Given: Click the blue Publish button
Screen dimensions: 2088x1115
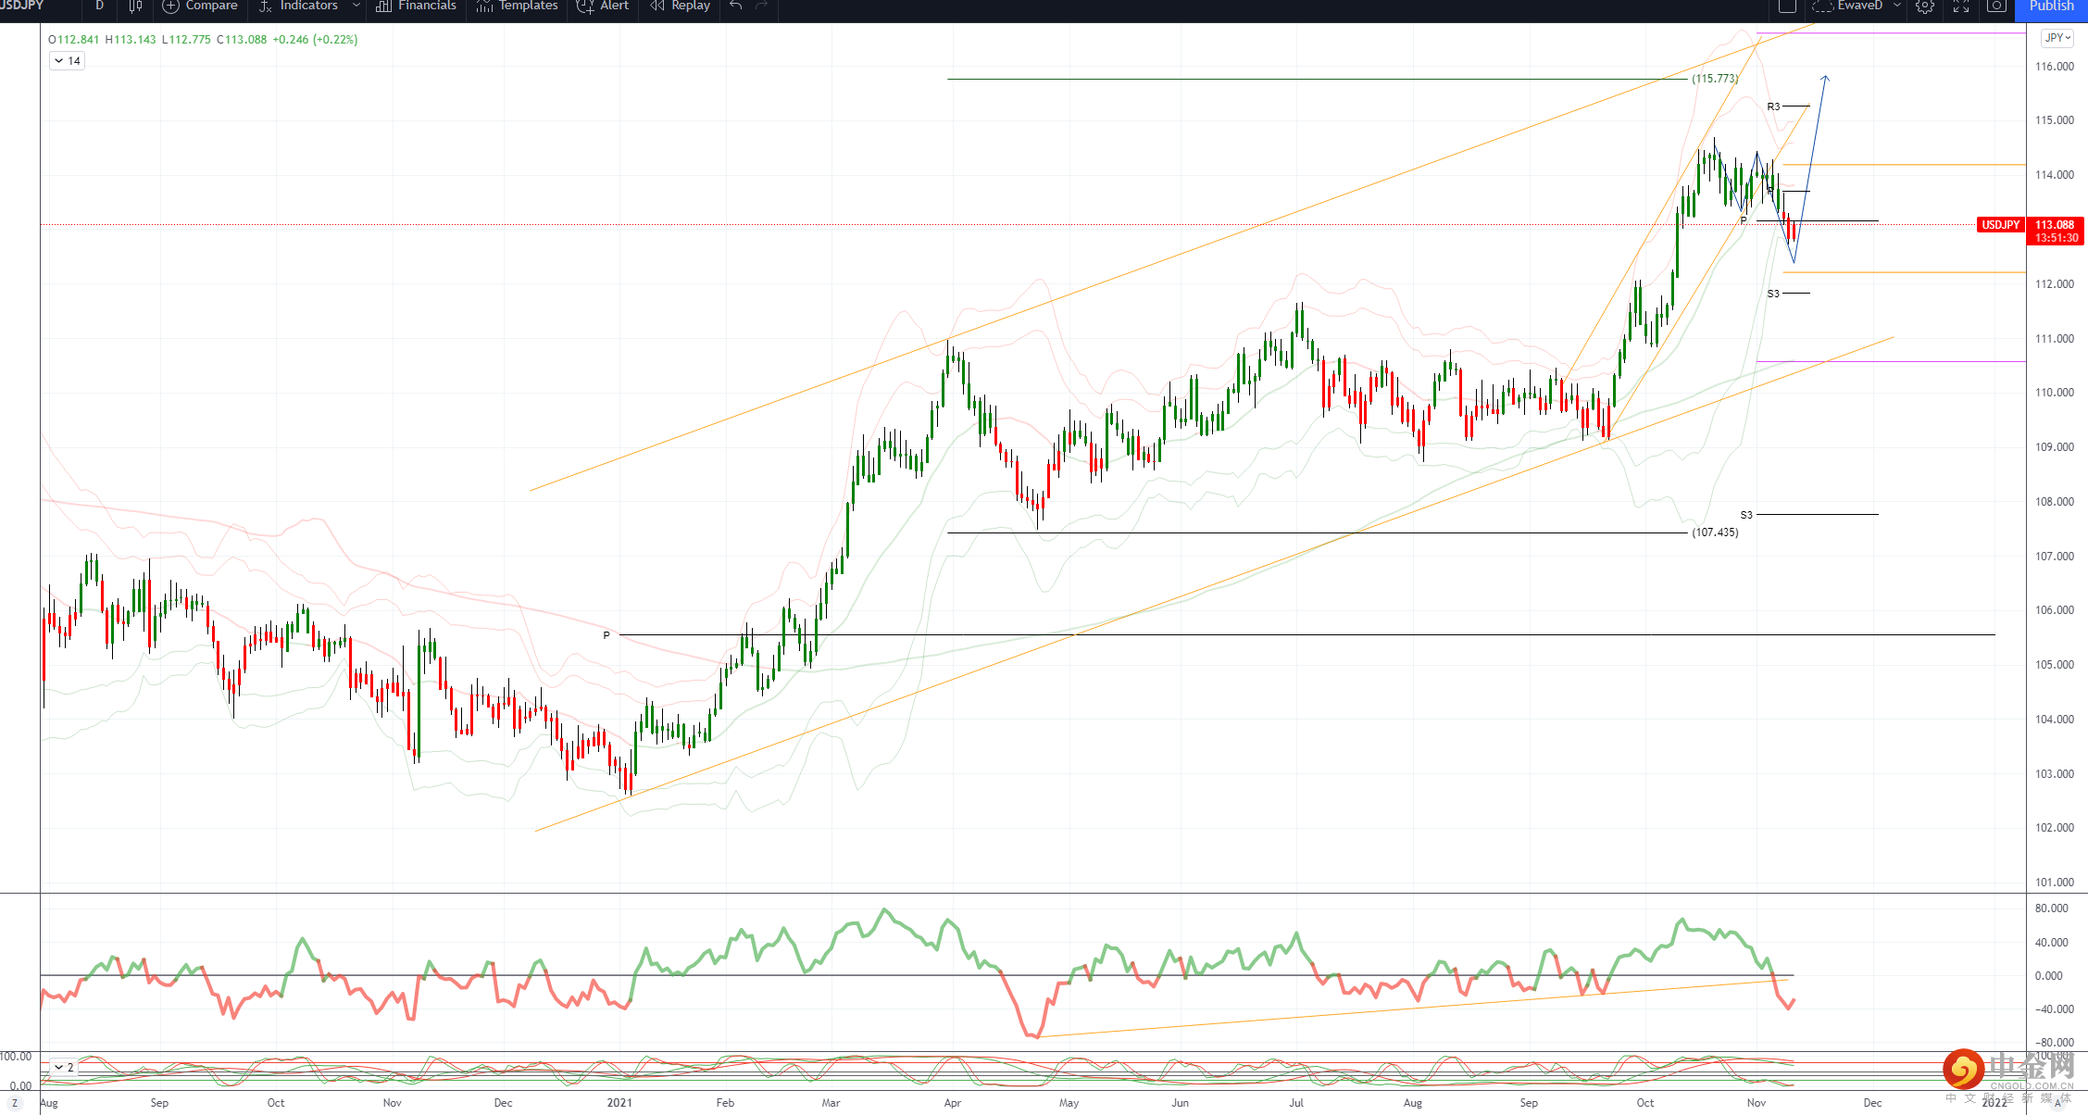Looking at the screenshot, I should [x=2051, y=6].
